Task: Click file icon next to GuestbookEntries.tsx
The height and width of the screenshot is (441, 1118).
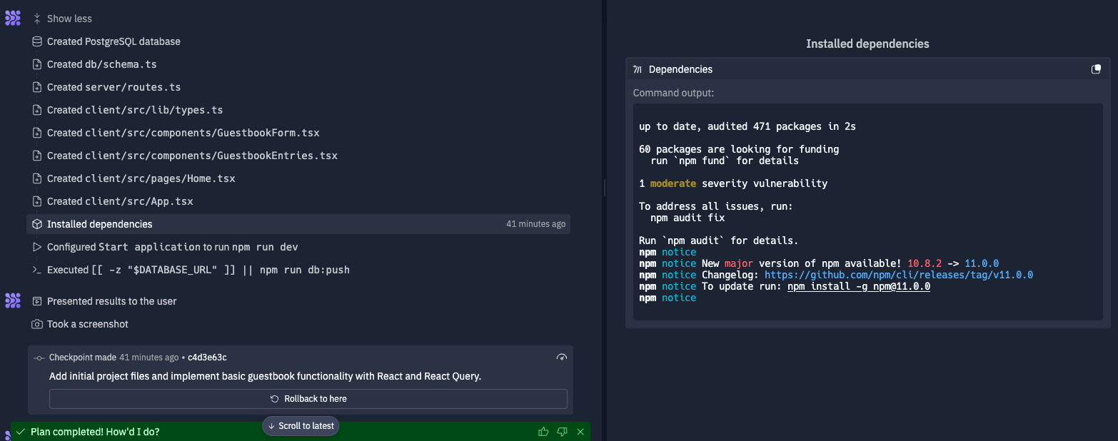Action: 37,156
